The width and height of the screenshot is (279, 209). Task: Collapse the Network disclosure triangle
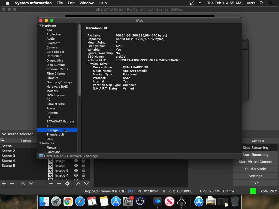[40, 143]
